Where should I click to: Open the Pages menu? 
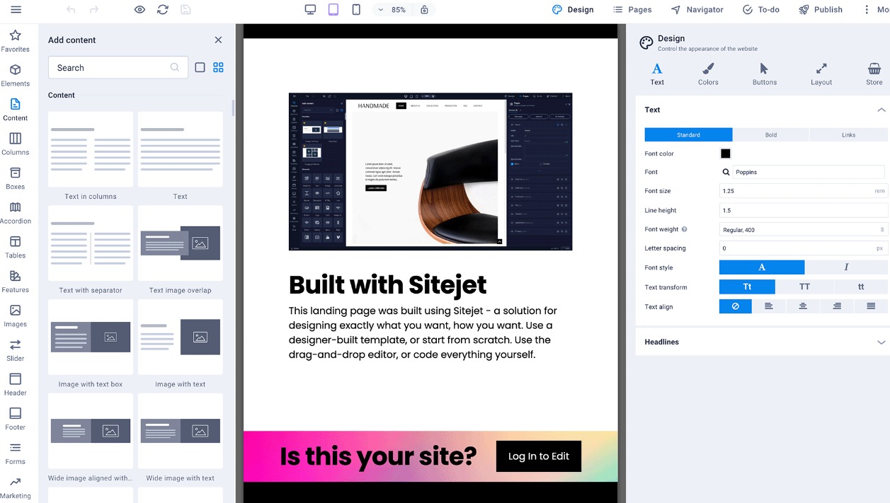pos(632,9)
